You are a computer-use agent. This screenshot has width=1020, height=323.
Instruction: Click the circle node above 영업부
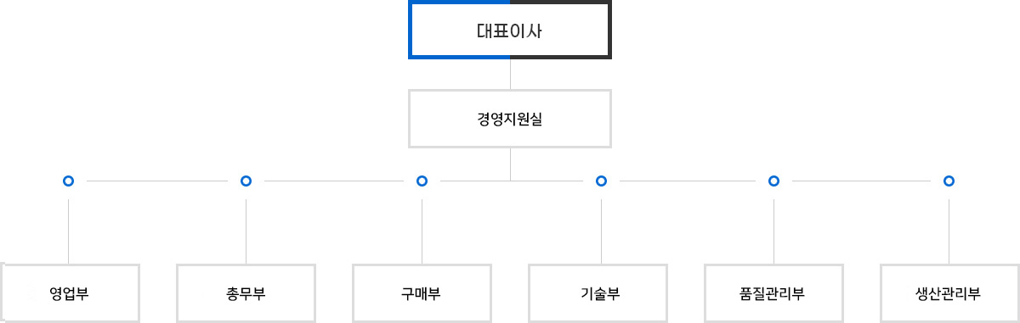click(69, 181)
